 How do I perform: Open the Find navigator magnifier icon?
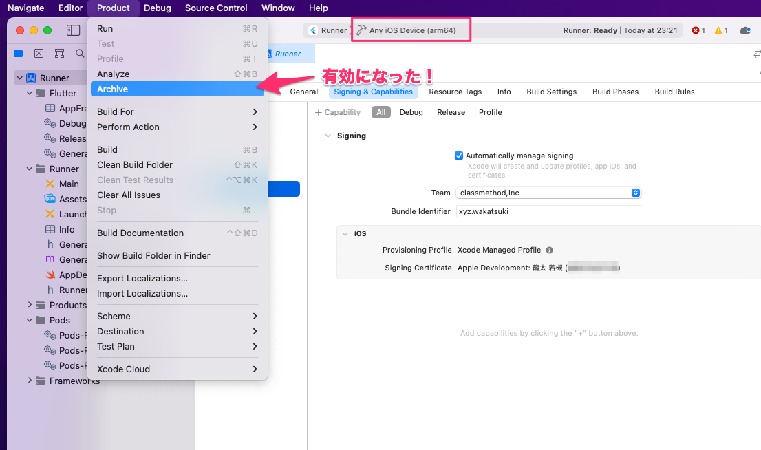[x=80, y=54]
